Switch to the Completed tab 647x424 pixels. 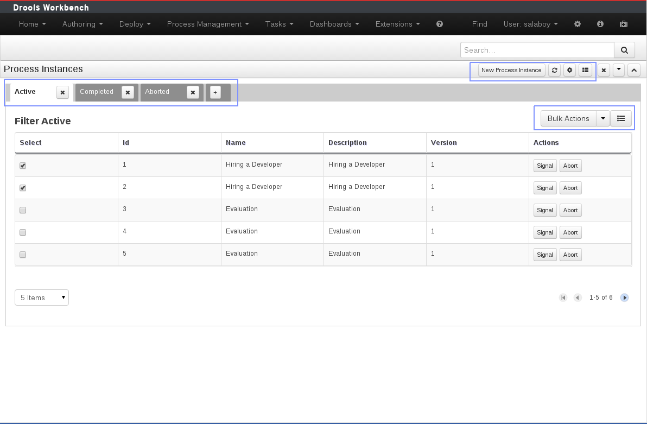coord(97,92)
